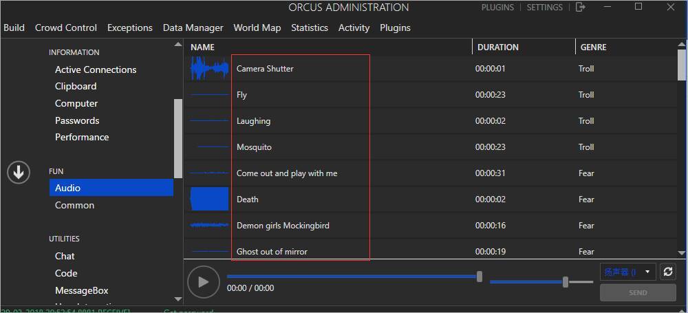Open the Crowd Control menu
The image size is (688, 313).
(x=66, y=28)
